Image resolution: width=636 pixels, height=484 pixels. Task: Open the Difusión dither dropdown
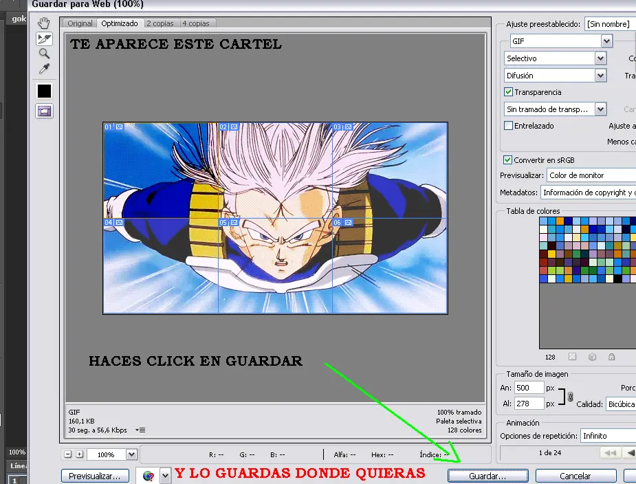click(x=556, y=76)
